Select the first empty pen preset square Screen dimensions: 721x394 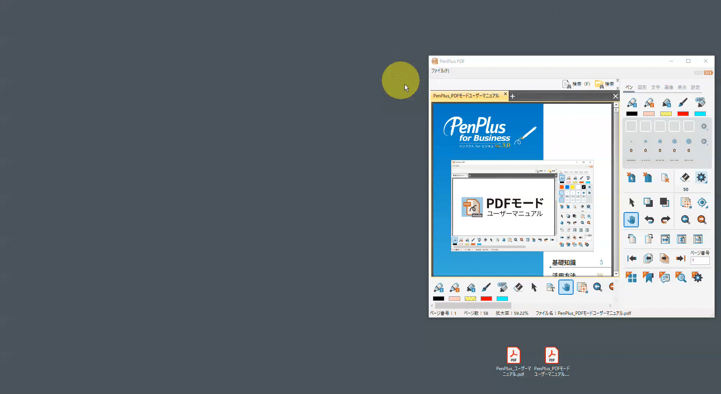pos(631,126)
